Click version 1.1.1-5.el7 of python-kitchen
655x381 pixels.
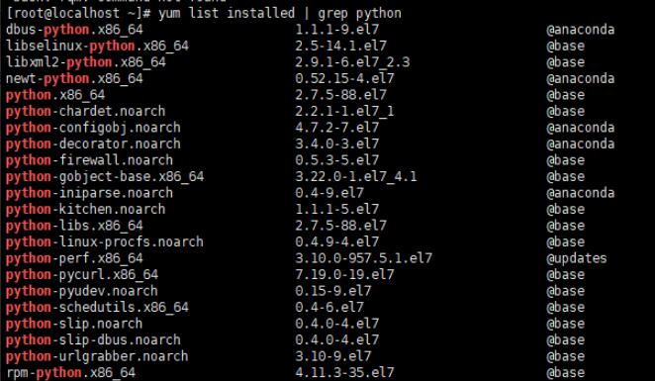click(337, 209)
